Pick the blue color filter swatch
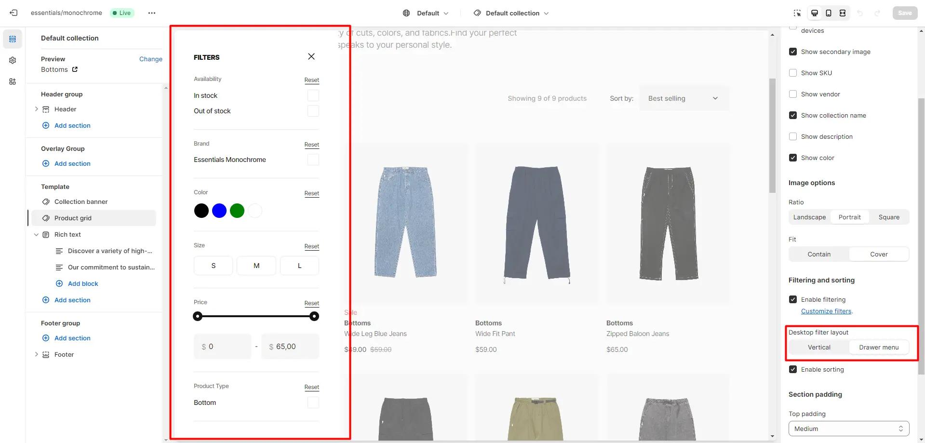 coord(219,211)
